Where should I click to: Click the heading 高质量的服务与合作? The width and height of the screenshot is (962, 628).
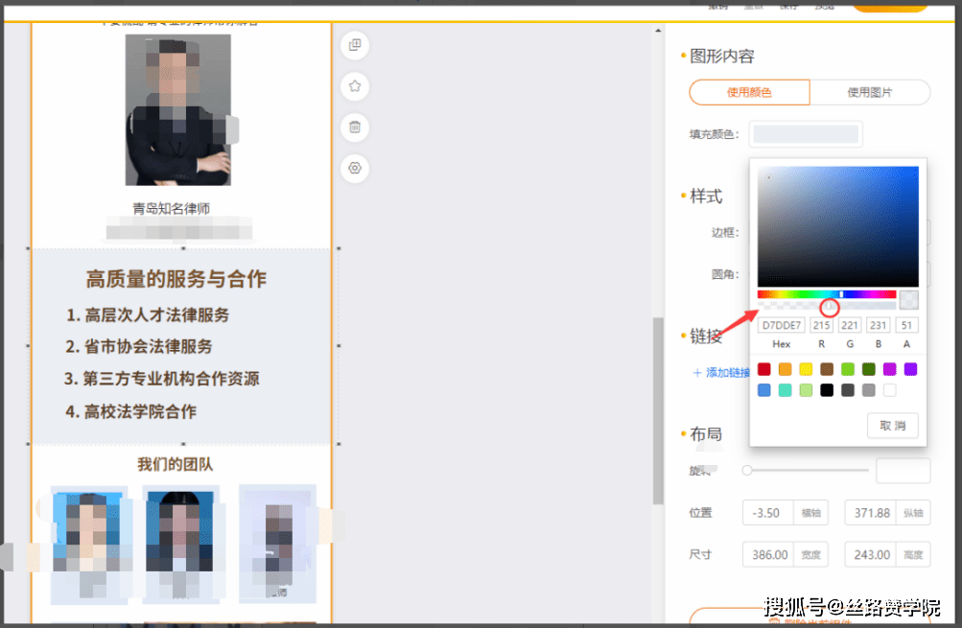[176, 279]
